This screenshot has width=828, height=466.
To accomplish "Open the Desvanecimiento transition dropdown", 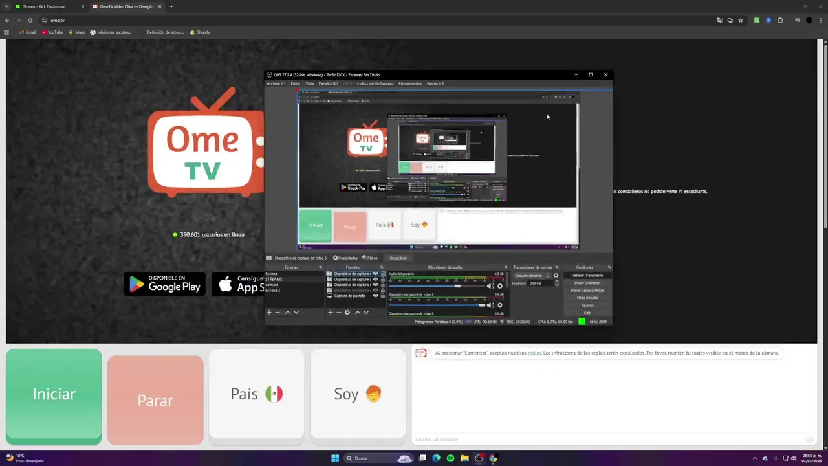I will (x=530, y=276).
